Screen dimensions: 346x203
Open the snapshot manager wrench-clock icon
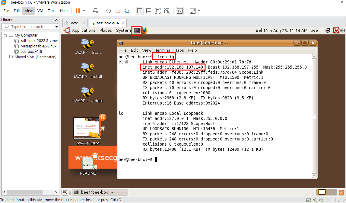pos(127,11)
